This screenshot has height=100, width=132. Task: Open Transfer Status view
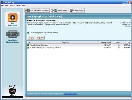click(x=77, y=10)
